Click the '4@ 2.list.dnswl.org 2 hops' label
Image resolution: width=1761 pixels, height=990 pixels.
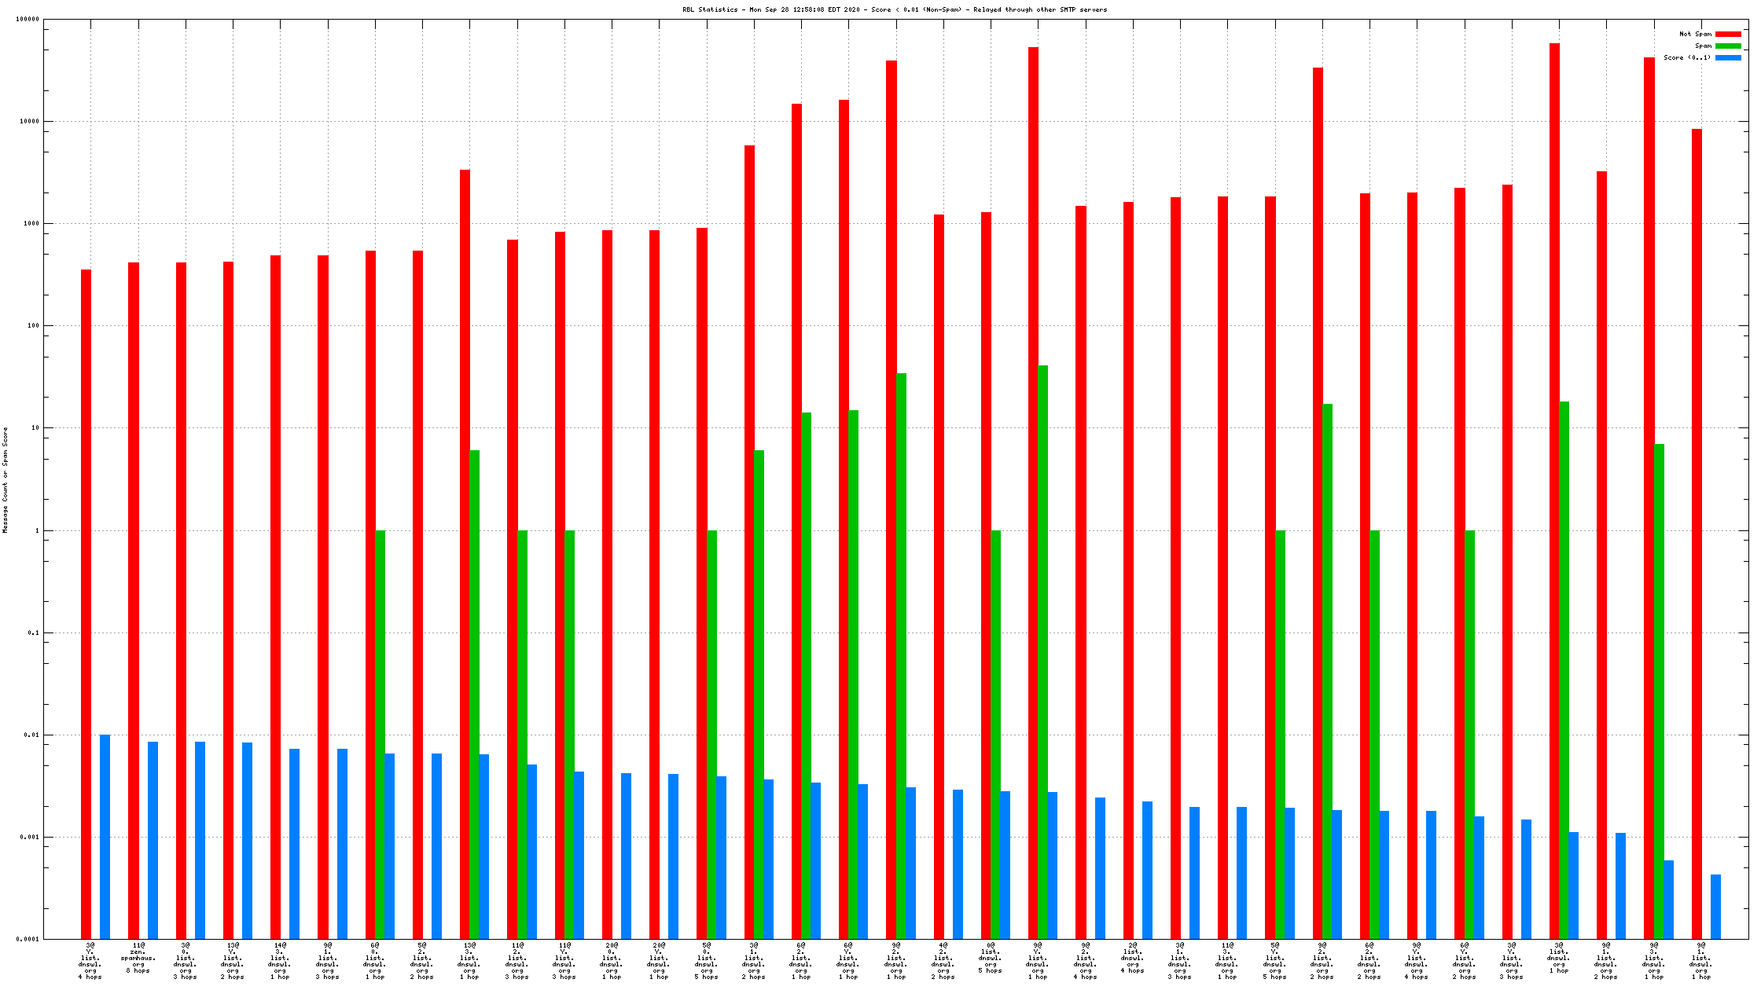pos(943,961)
